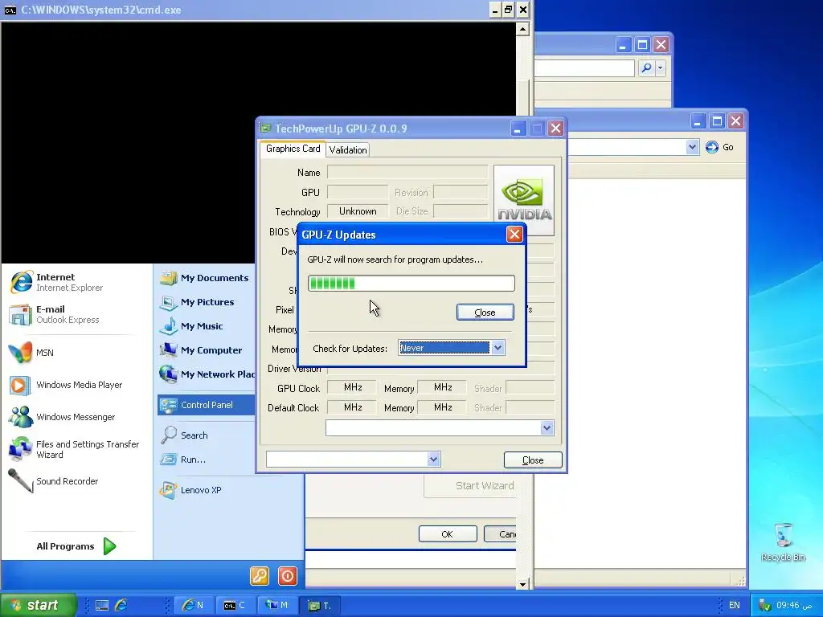Click Show Desktop quick launch icon
This screenshot has width=823, height=617.
click(x=102, y=605)
